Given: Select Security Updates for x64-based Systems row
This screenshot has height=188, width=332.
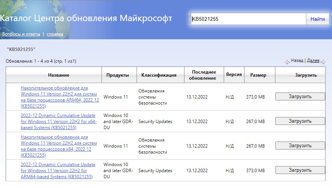Looking at the screenshot, I should [x=155, y=122].
